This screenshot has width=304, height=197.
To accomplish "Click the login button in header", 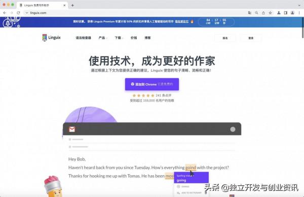I will point(251,38).
